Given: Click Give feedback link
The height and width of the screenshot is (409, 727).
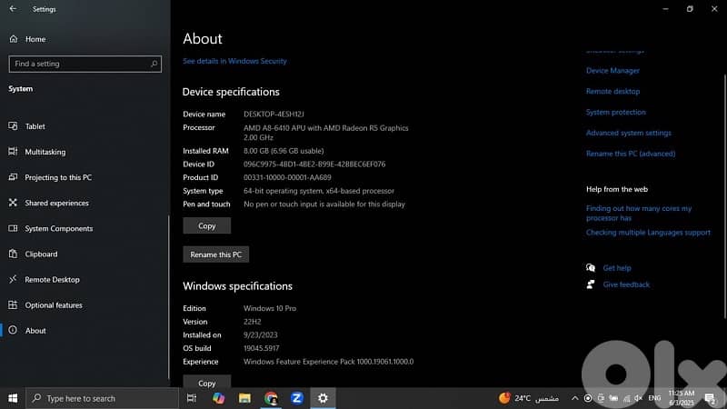Looking at the screenshot, I should click(626, 284).
